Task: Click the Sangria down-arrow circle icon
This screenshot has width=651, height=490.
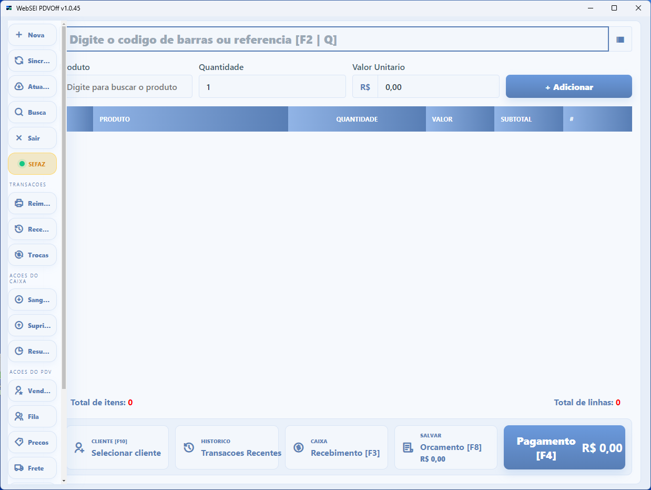Action: pos(19,299)
